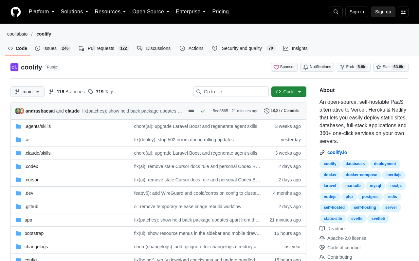Star the coolify repository
The width and height of the screenshot is (419, 261).
pyautogui.click(x=391, y=67)
